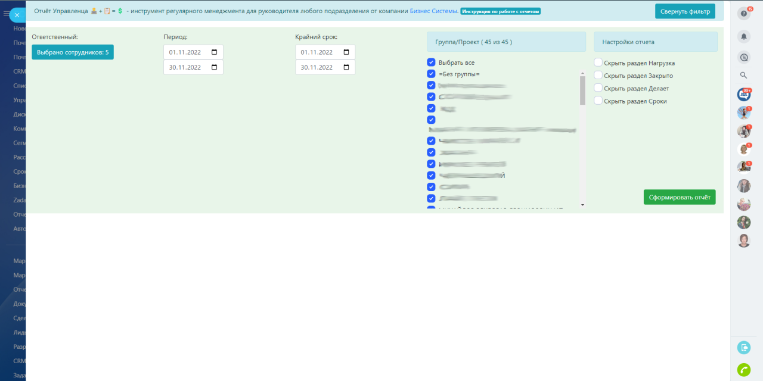This screenshot has height=381, width=763.
Task: Click the group list scroll-down arrow
Action: click(582, 205)
